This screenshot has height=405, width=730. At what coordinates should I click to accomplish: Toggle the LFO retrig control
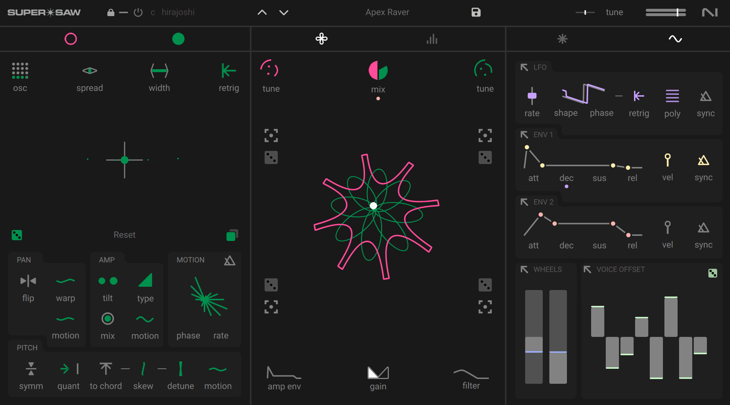(x=639, y=96)
